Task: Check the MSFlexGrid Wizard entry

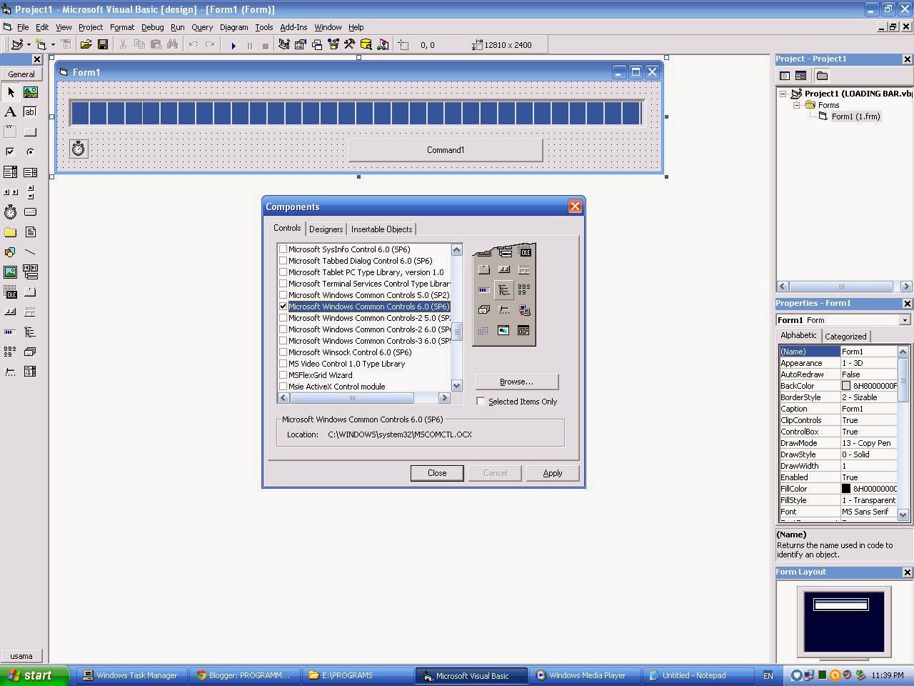Action: 283,375
